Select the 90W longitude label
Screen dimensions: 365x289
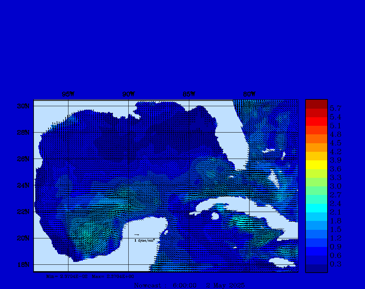129,94
